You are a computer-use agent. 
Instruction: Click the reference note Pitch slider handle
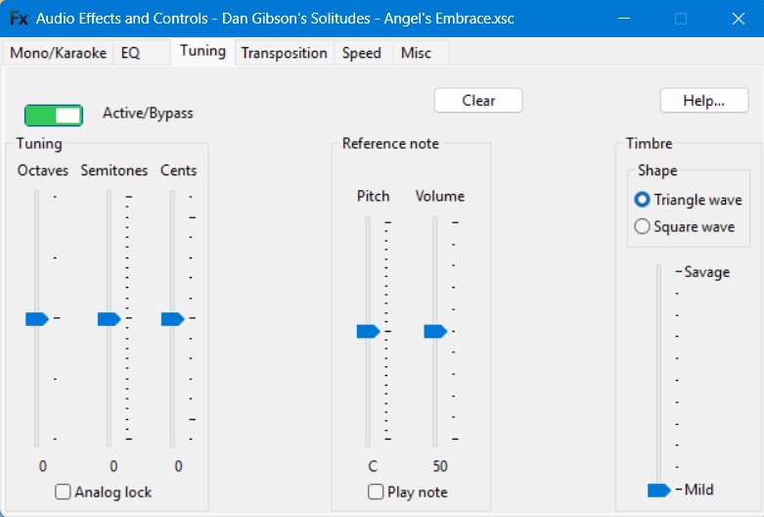[368, 331]
